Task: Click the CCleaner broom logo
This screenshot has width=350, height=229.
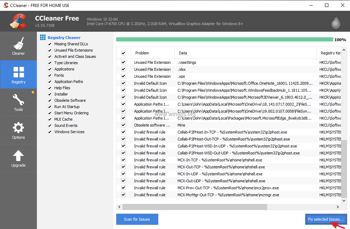Action: click(x=18, y=21)
